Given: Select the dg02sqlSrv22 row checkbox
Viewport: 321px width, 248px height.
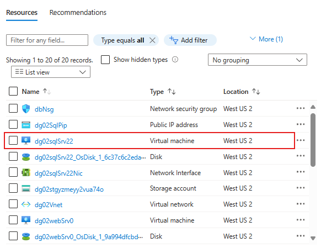Looking at the screenshot, I should 13,140.
